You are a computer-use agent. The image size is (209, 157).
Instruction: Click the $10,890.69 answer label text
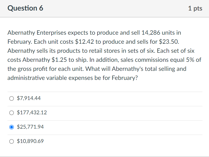[x=30, y=141]
